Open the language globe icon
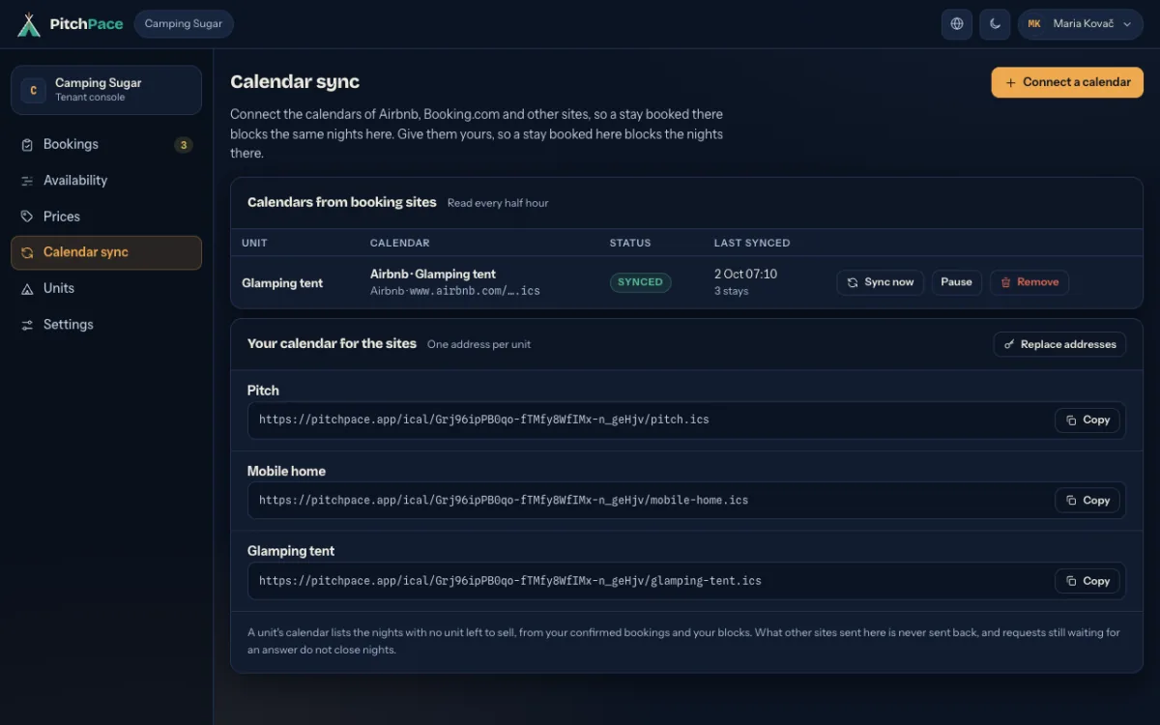The width and height of the screenshot is (1160, 725). pyautogui.click(x=957, y=24)
